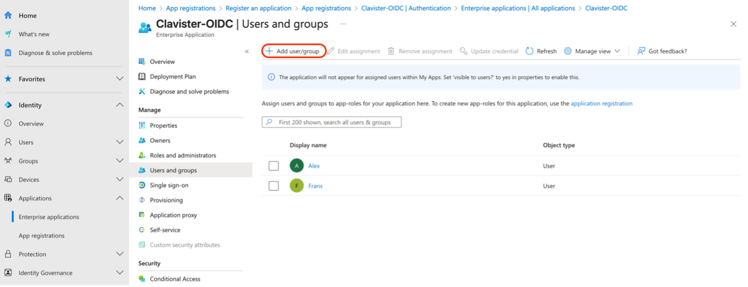Click Add user/group button
The height and width of the screenshot is (287, 748).
click(x=294, y=51)
